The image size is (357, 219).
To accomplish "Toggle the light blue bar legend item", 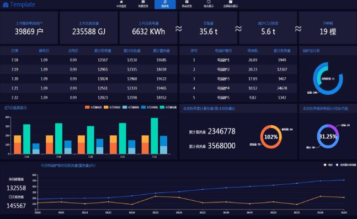I will pos(130,107).
